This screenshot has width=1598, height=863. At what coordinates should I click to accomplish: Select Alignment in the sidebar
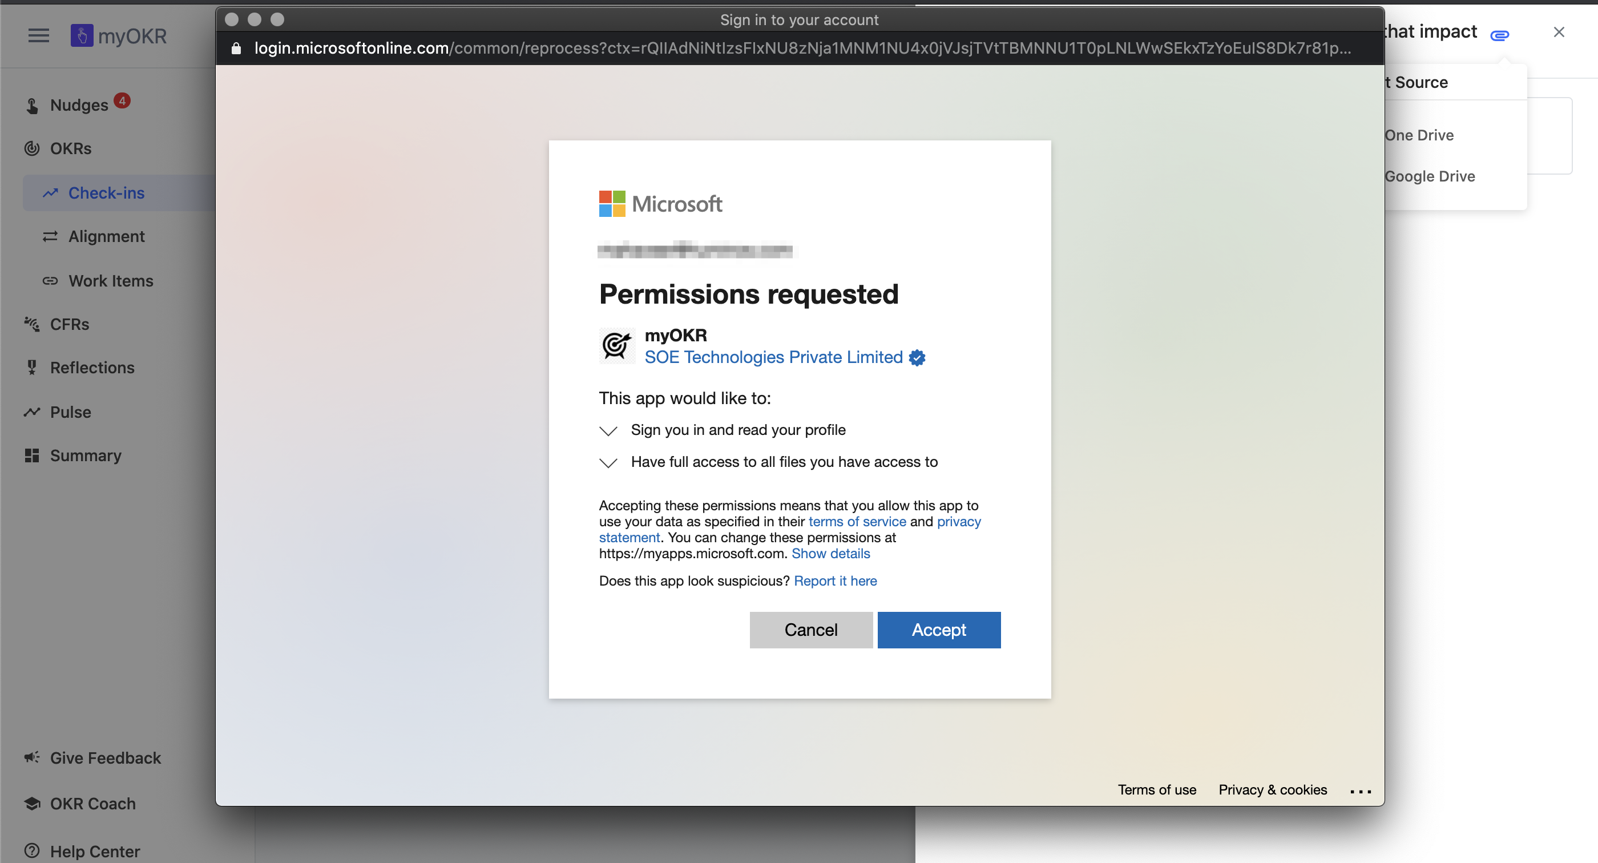coord(106,236)
